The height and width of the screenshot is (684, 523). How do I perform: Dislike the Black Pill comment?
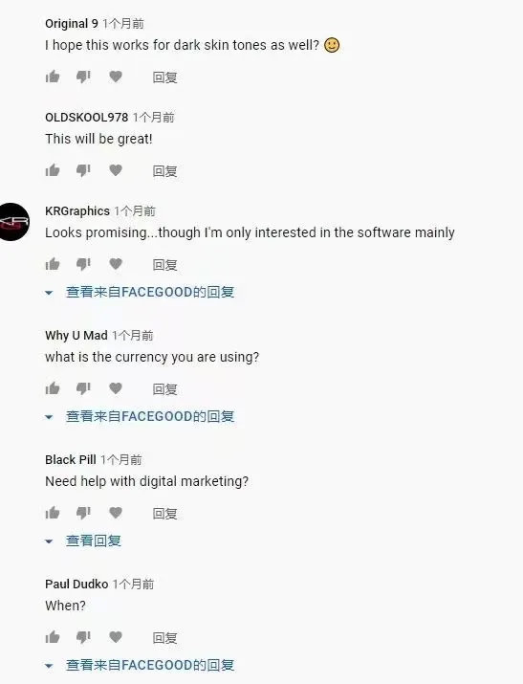point(83,513)
